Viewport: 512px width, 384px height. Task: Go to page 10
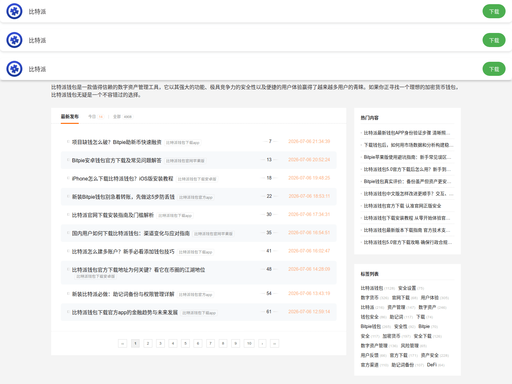(249, 343)
